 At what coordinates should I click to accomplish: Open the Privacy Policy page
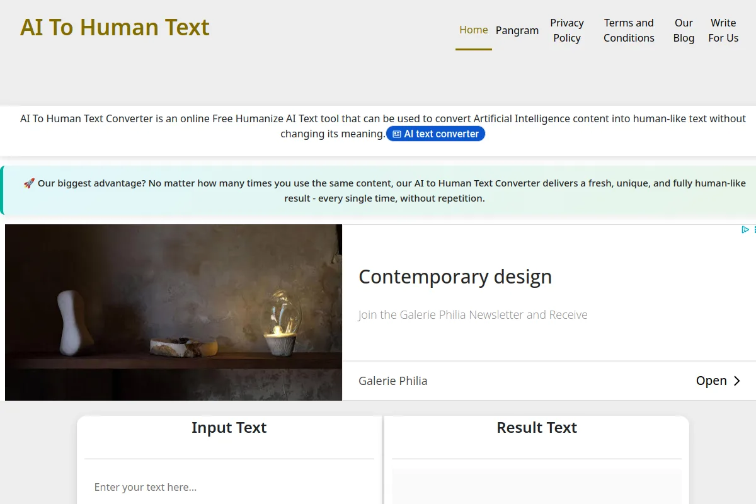tap(567, 30)
